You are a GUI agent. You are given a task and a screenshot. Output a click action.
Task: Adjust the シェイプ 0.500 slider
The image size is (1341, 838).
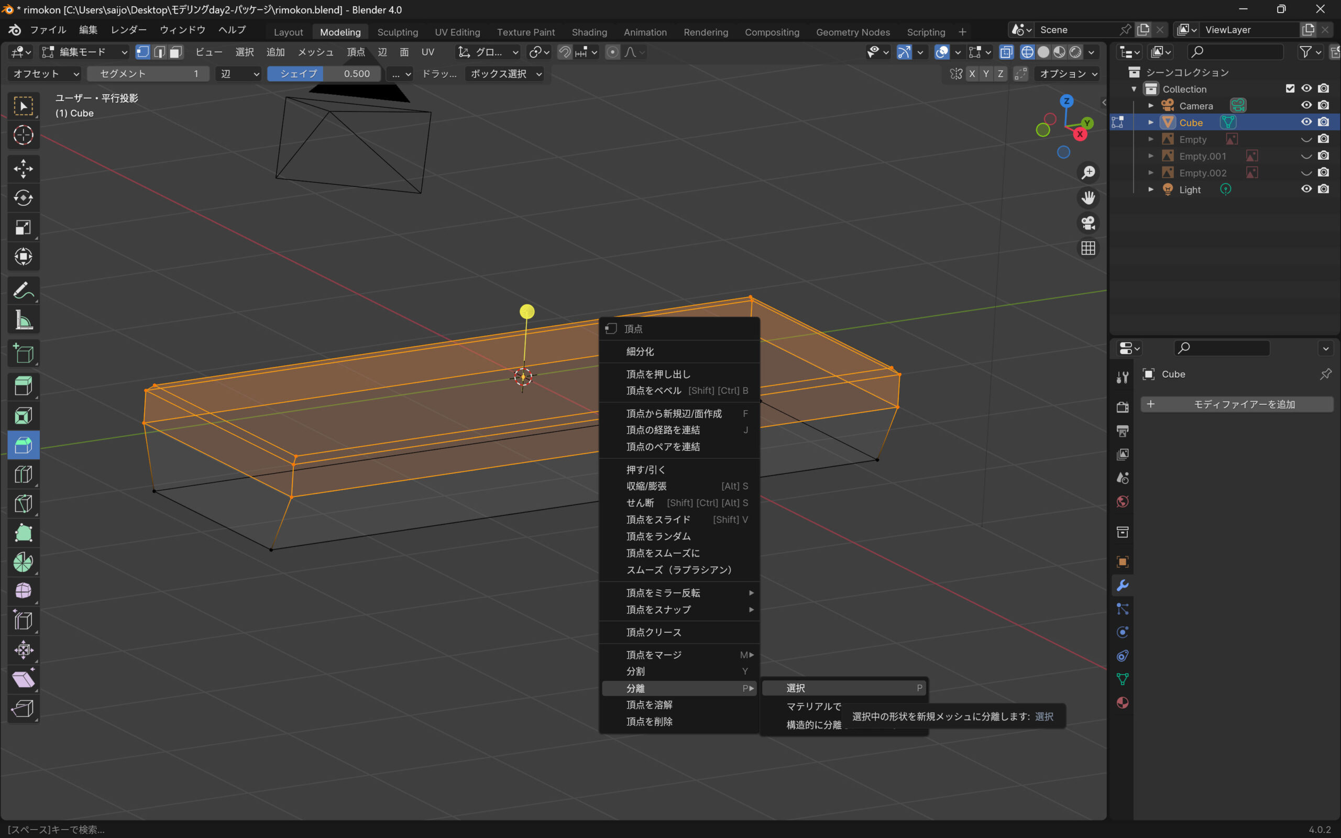click(324, 74)
